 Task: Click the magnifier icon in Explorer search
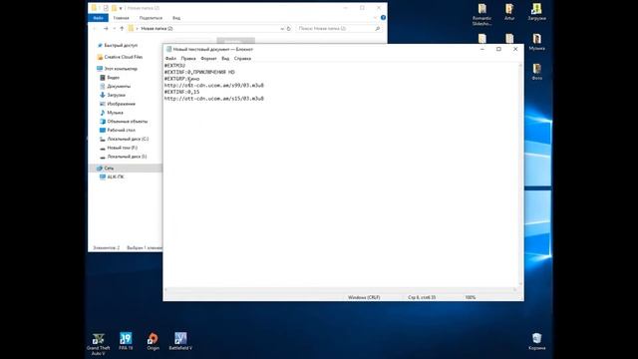tap(378, 29)
